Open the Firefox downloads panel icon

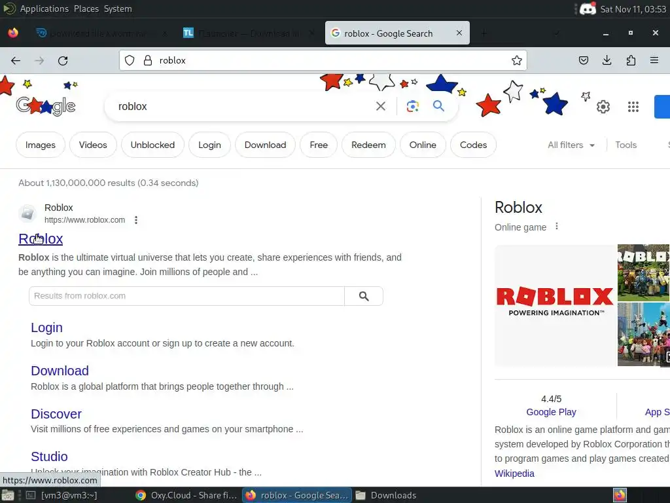(607, 60)
